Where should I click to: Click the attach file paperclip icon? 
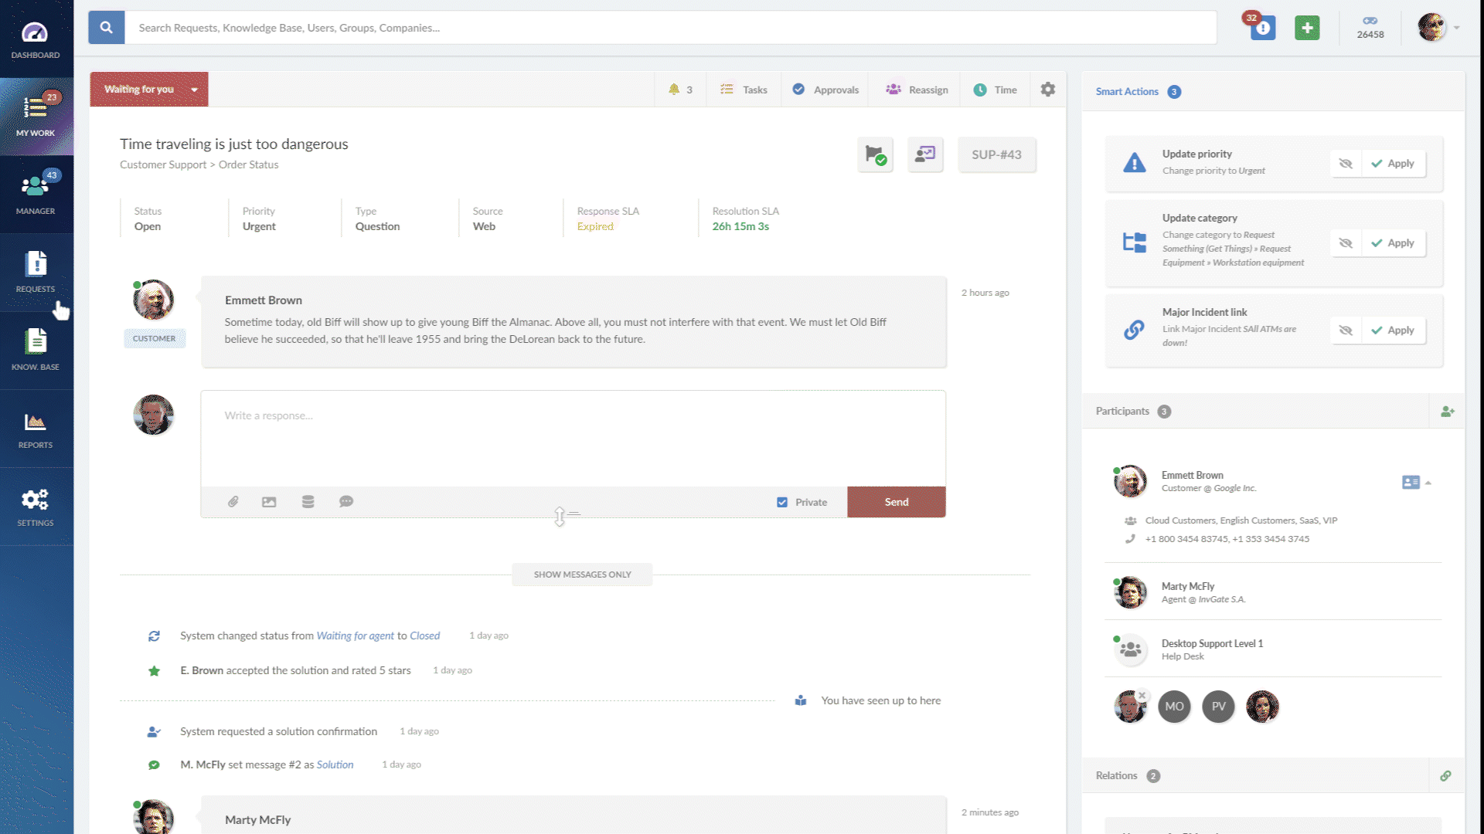(233, 501)
